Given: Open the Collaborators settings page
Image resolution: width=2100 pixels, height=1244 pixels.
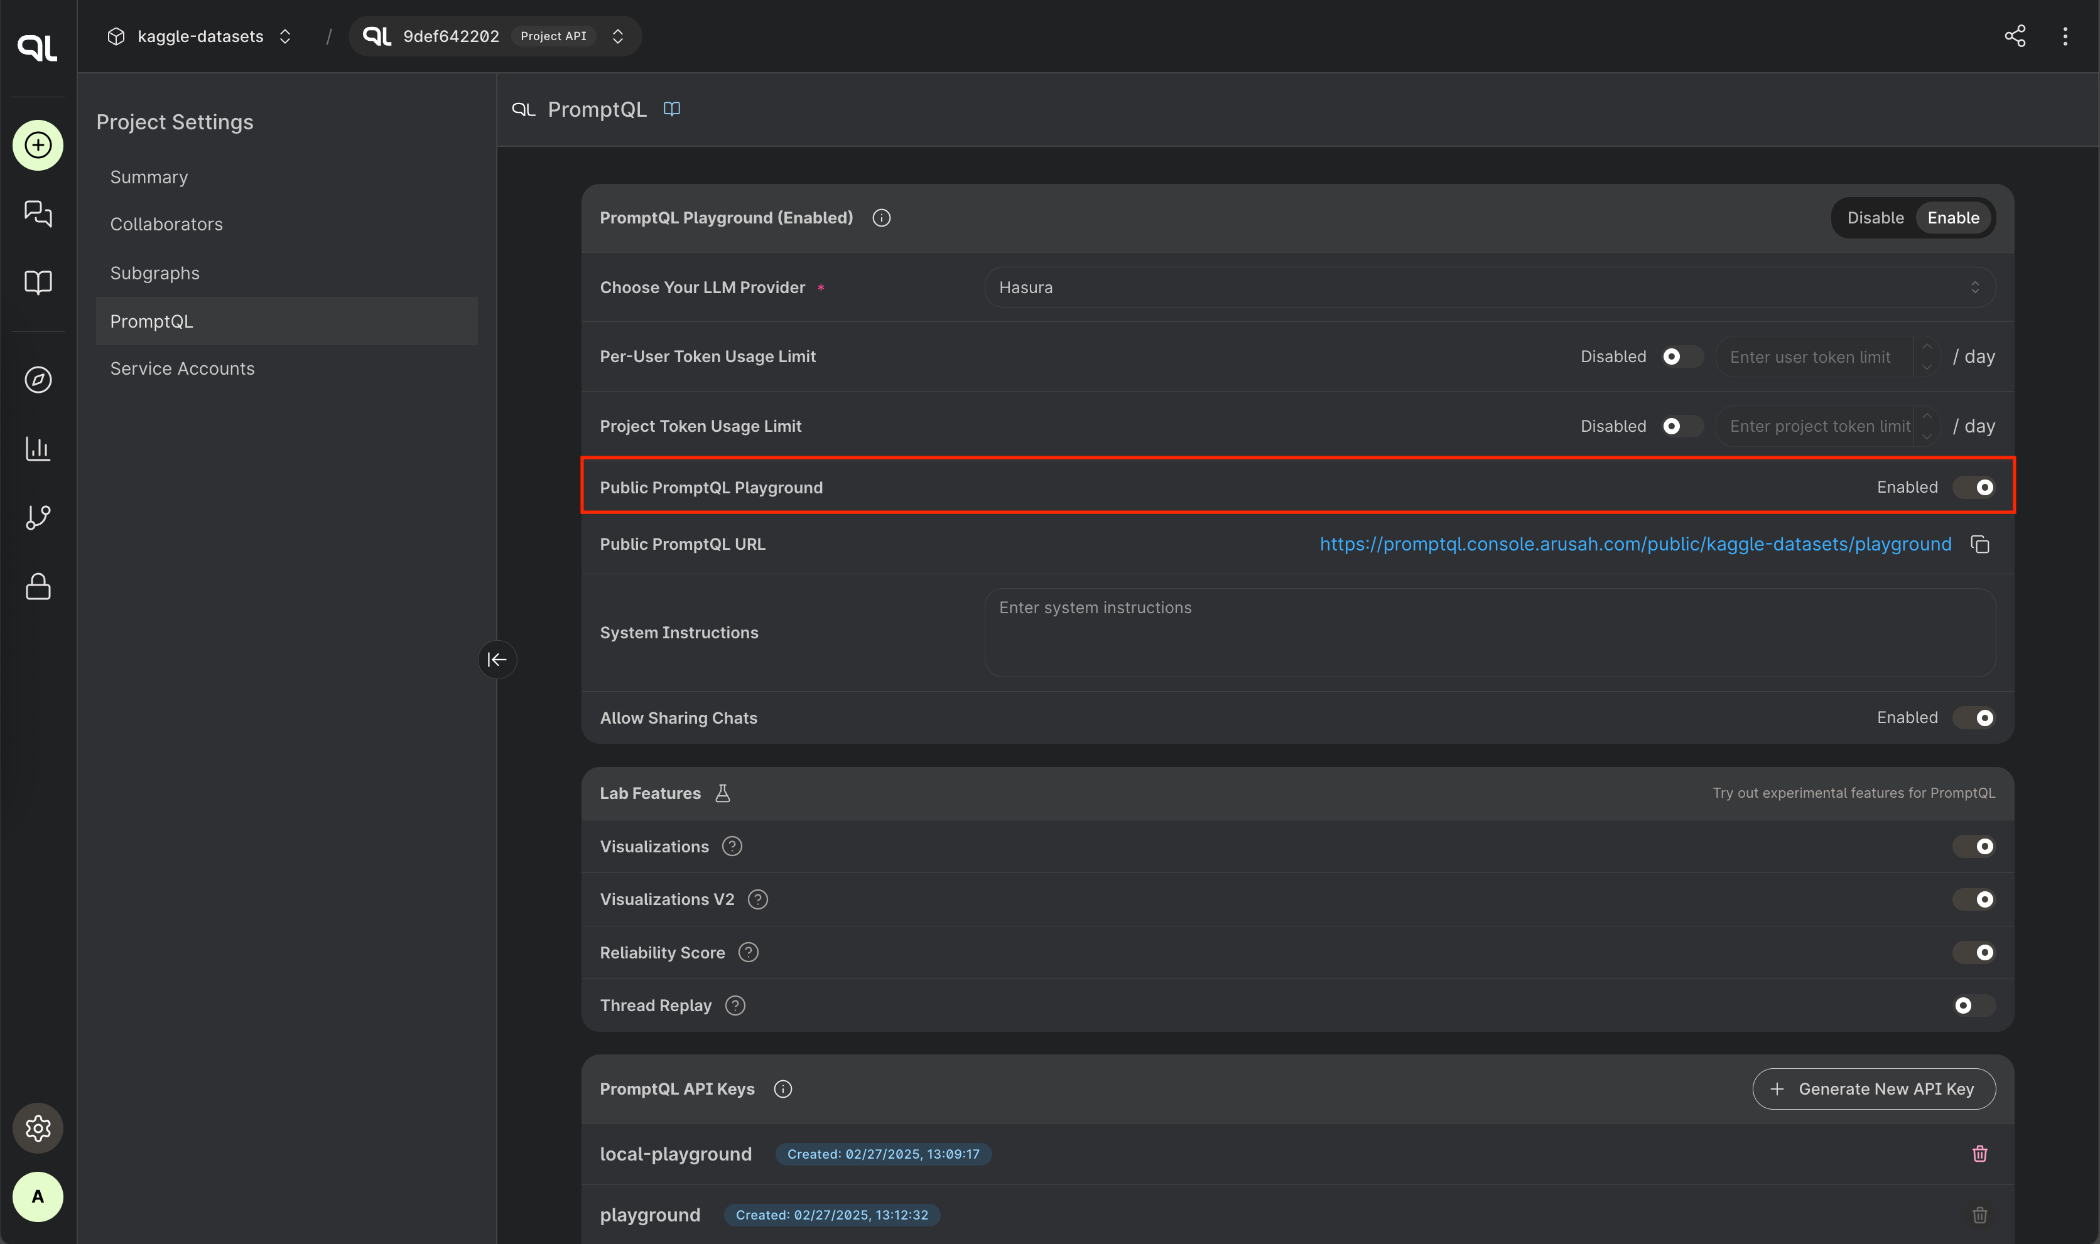Looking at the screenshot, I should click(x=287, y=224).
